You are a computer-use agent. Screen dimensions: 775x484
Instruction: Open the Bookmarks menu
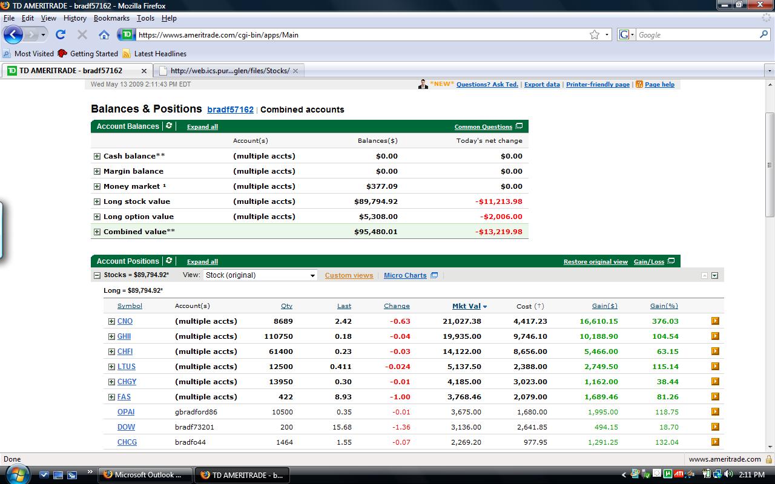[x=111, y=18]
